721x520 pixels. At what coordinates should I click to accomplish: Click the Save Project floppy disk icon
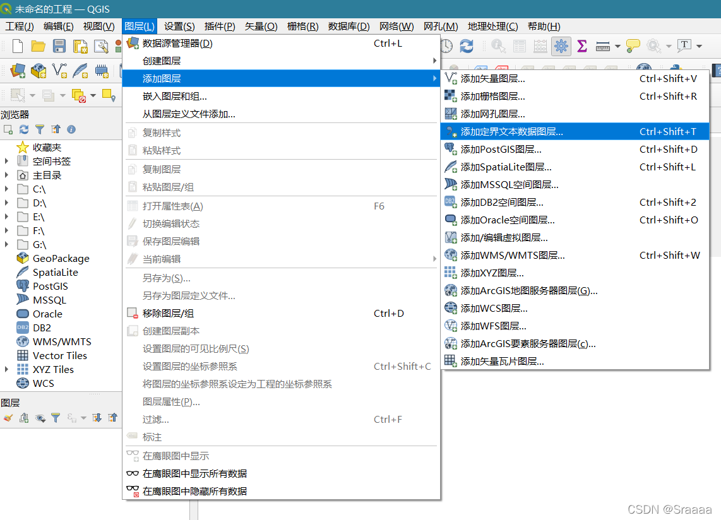59,47
